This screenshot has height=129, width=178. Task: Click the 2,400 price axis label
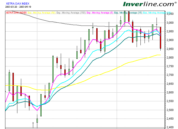[x=170, y=127]
